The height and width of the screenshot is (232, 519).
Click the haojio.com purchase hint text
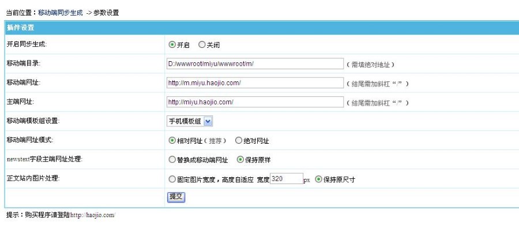[61, 215]
